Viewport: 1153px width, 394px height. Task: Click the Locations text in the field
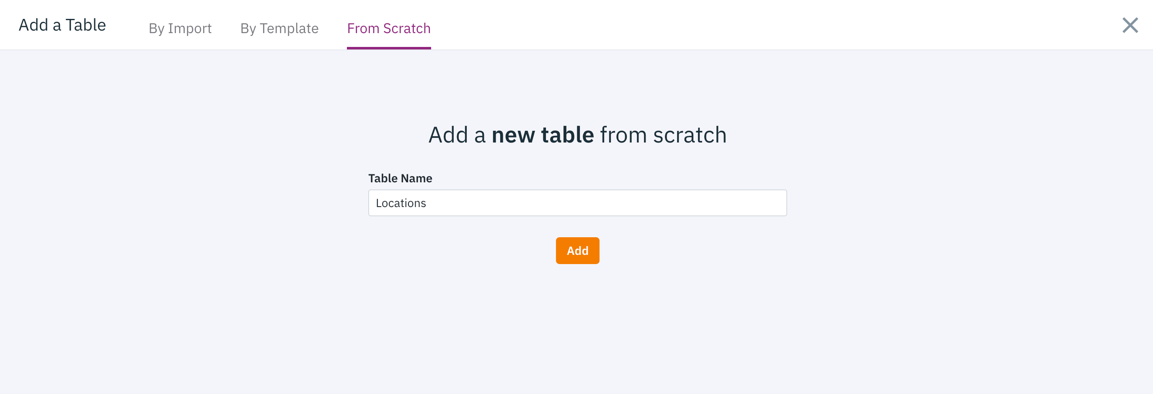coord(401,203)
